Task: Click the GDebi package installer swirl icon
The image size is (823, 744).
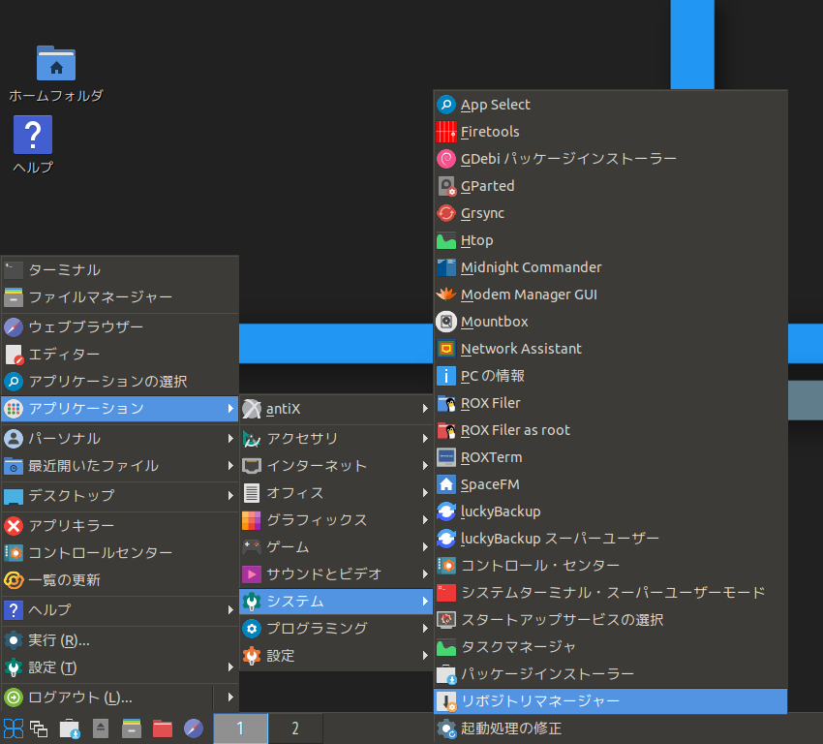Action: point(446,159)
